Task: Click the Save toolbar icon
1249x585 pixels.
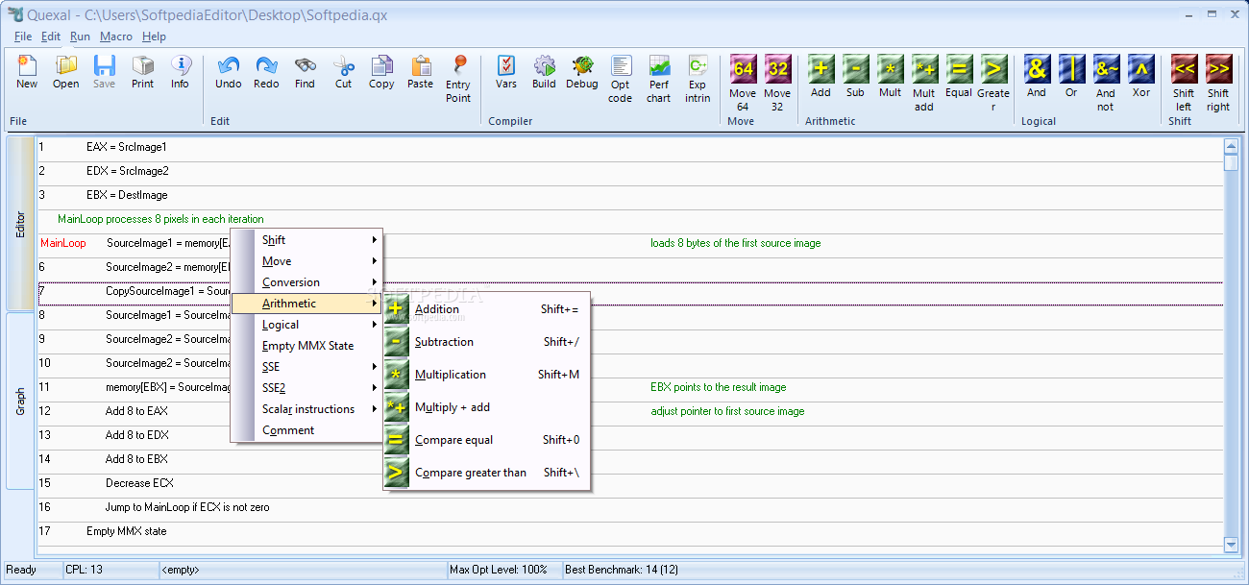Action: 104,72
